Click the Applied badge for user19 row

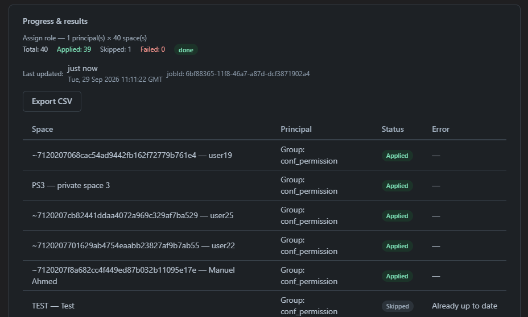pos(397,156)
